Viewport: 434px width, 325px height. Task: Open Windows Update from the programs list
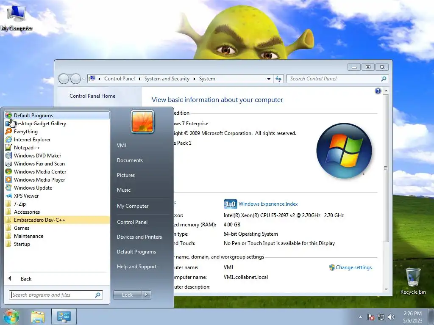[x=57, y=187]
